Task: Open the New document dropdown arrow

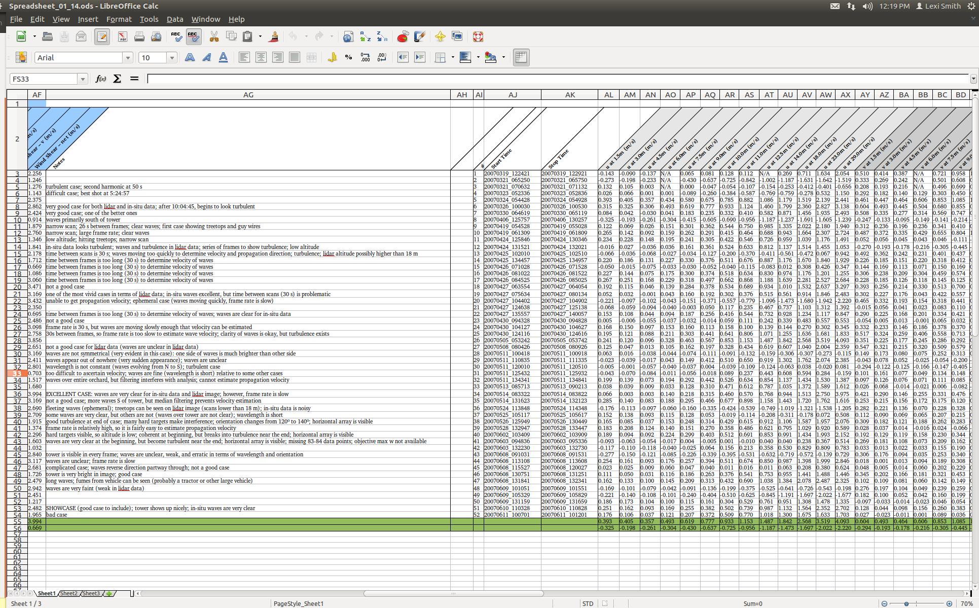Action: [x=34, y=37]
